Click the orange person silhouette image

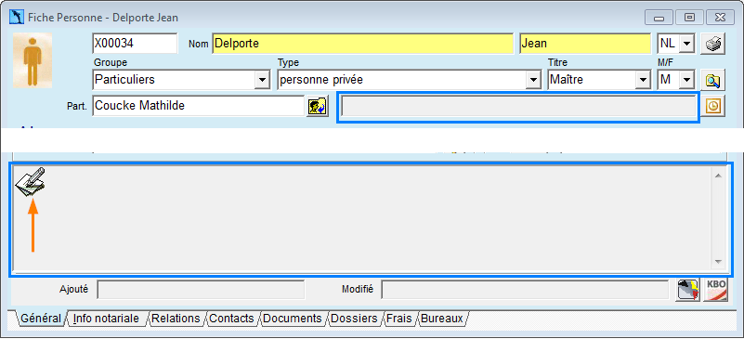(x=33, y=60)
